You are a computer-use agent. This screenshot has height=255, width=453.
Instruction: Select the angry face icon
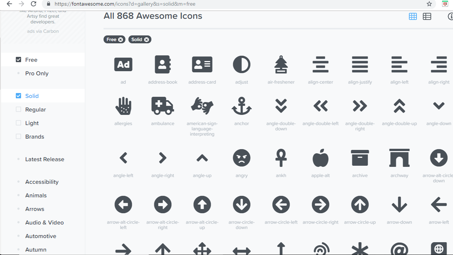pyautogui.click(x=241, y=157)
